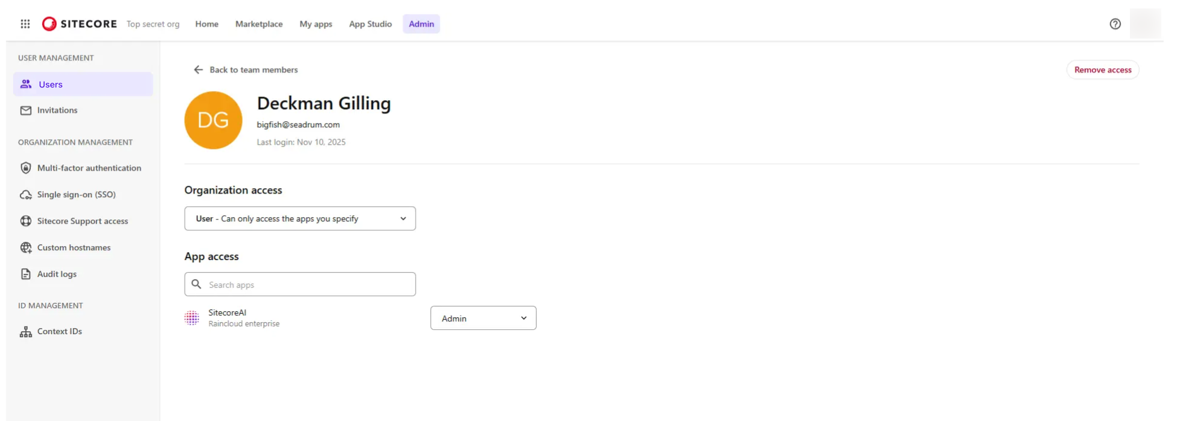The width and height of the screenshot is (1183, 421).
Task: Open the app switcher grid icon
Action: pos(25,24)
